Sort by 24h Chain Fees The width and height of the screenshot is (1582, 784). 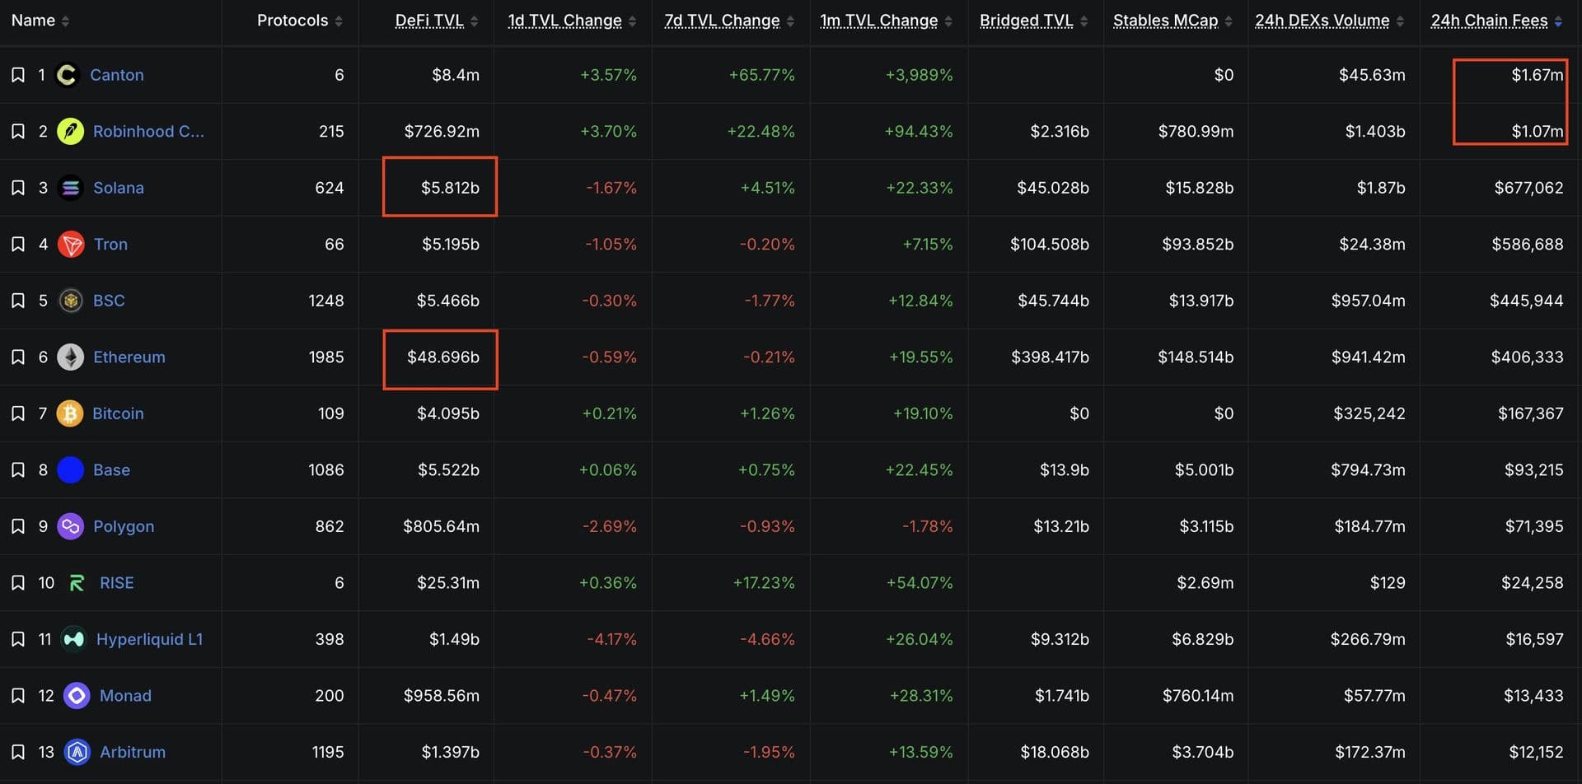point(1496,21)
